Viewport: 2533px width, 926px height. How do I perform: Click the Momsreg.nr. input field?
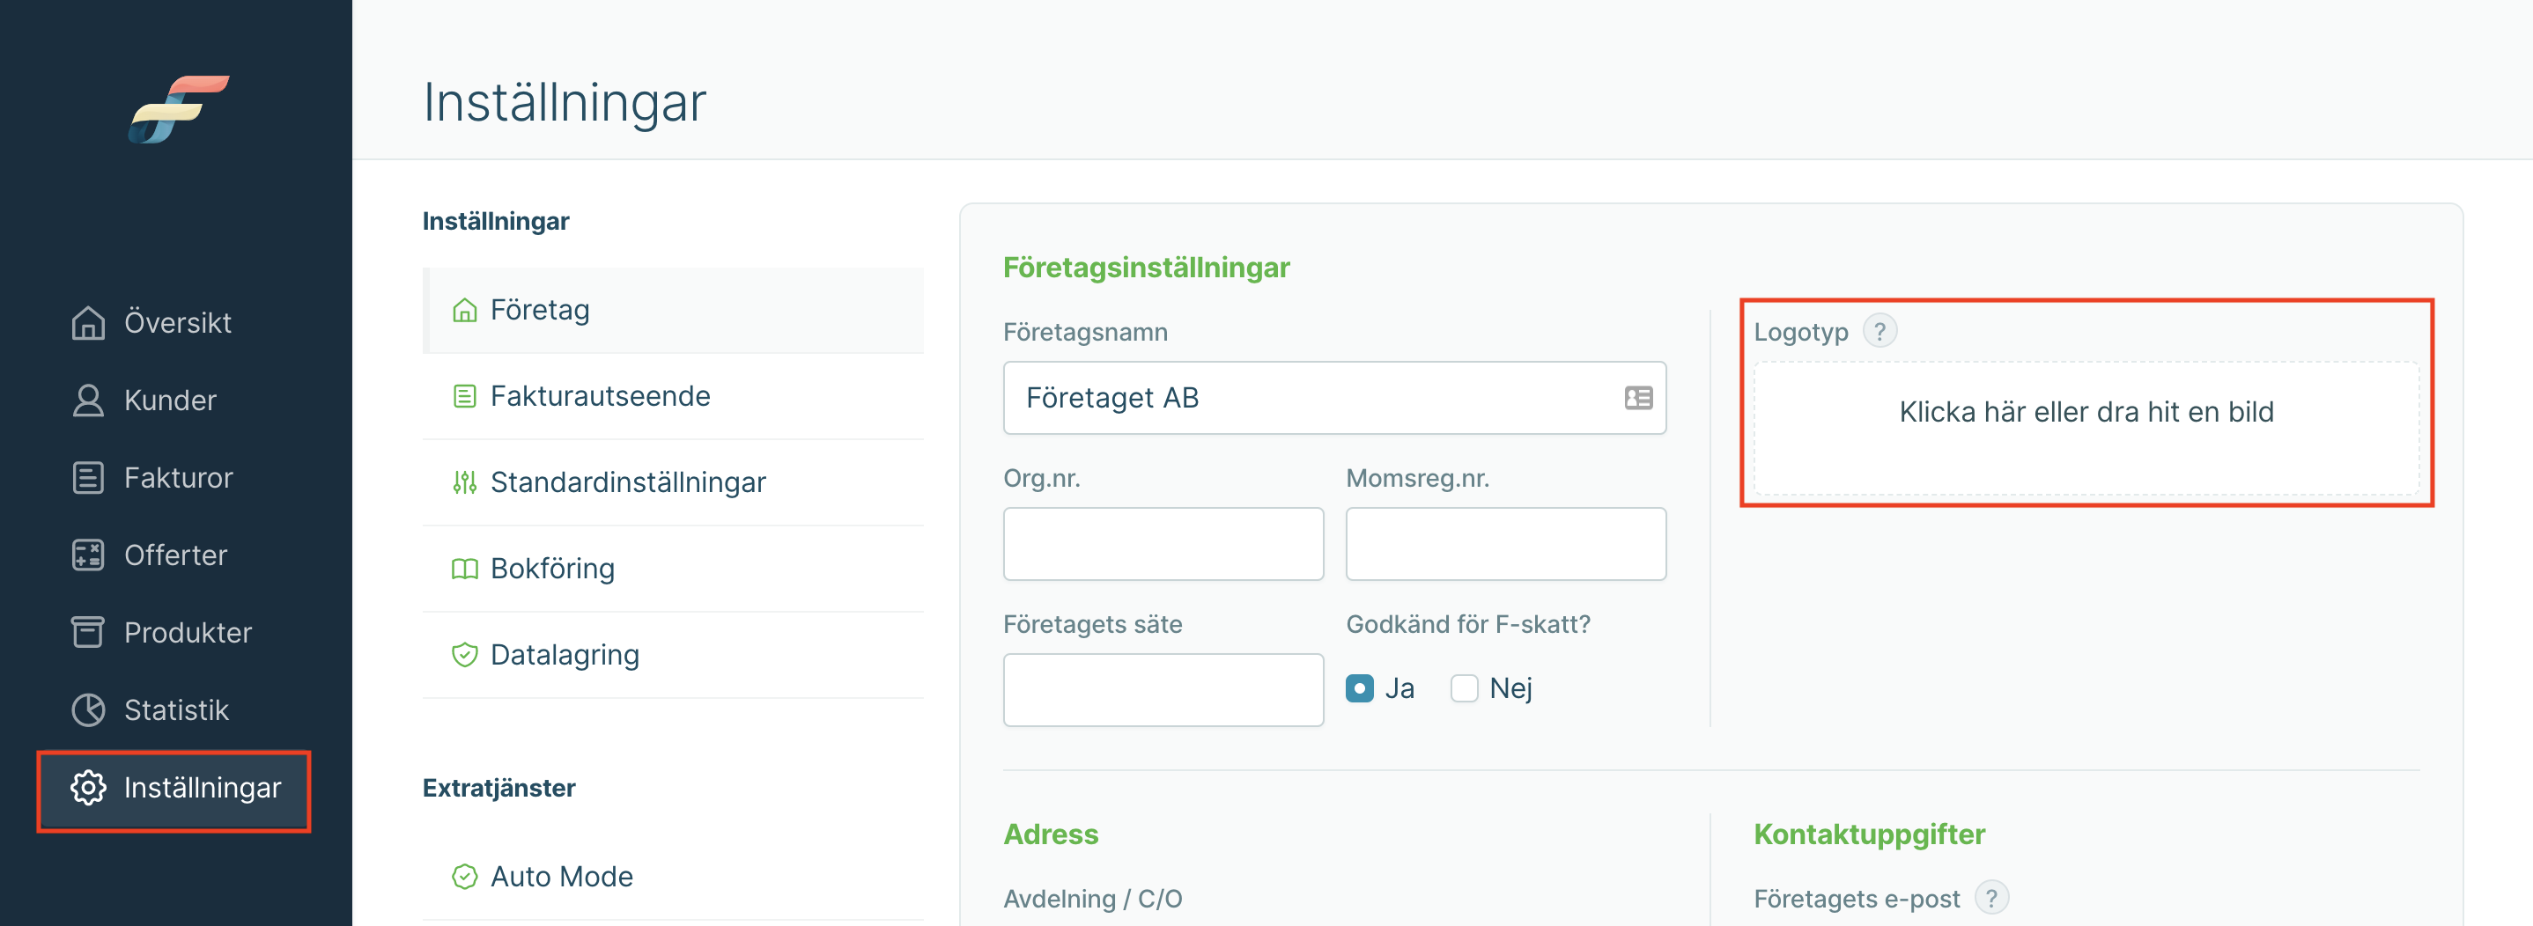1505,544
